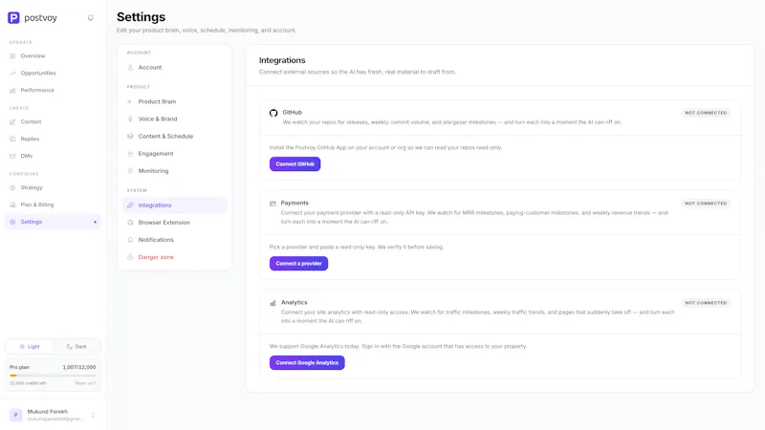765x430 pixels.
Task: Click the Notifications bell icon in settings menu
Action: tap(130, 240)
